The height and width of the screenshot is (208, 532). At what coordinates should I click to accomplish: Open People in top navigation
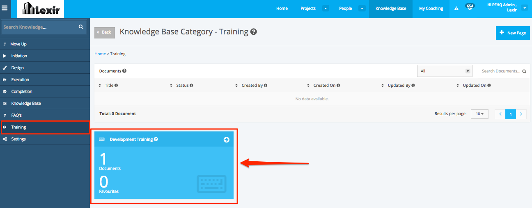(346, 8)
